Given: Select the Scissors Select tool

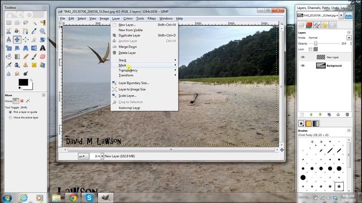Looking at the screenshot, I should pos(9,31).
